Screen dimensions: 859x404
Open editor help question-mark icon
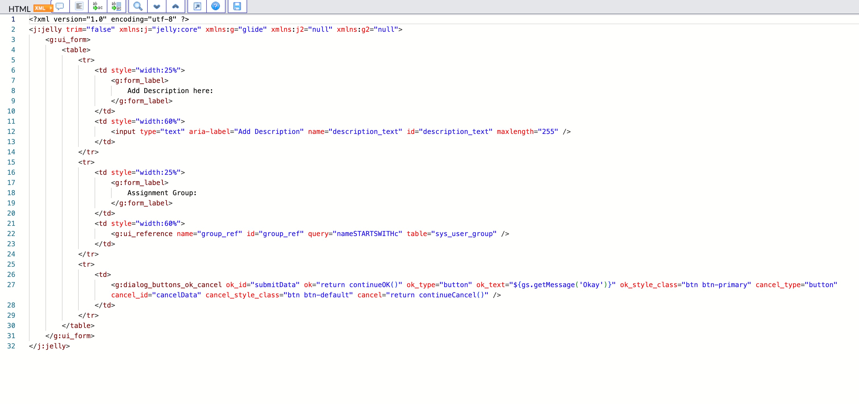216,6
